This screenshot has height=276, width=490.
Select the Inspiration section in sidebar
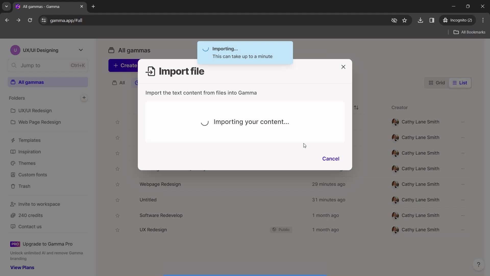tap(29, 152)
